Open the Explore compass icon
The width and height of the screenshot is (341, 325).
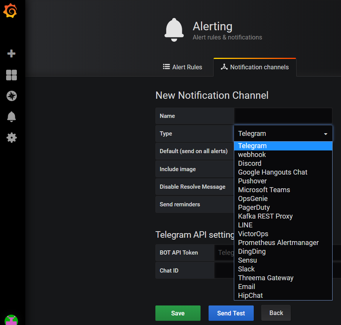(11, 96)
